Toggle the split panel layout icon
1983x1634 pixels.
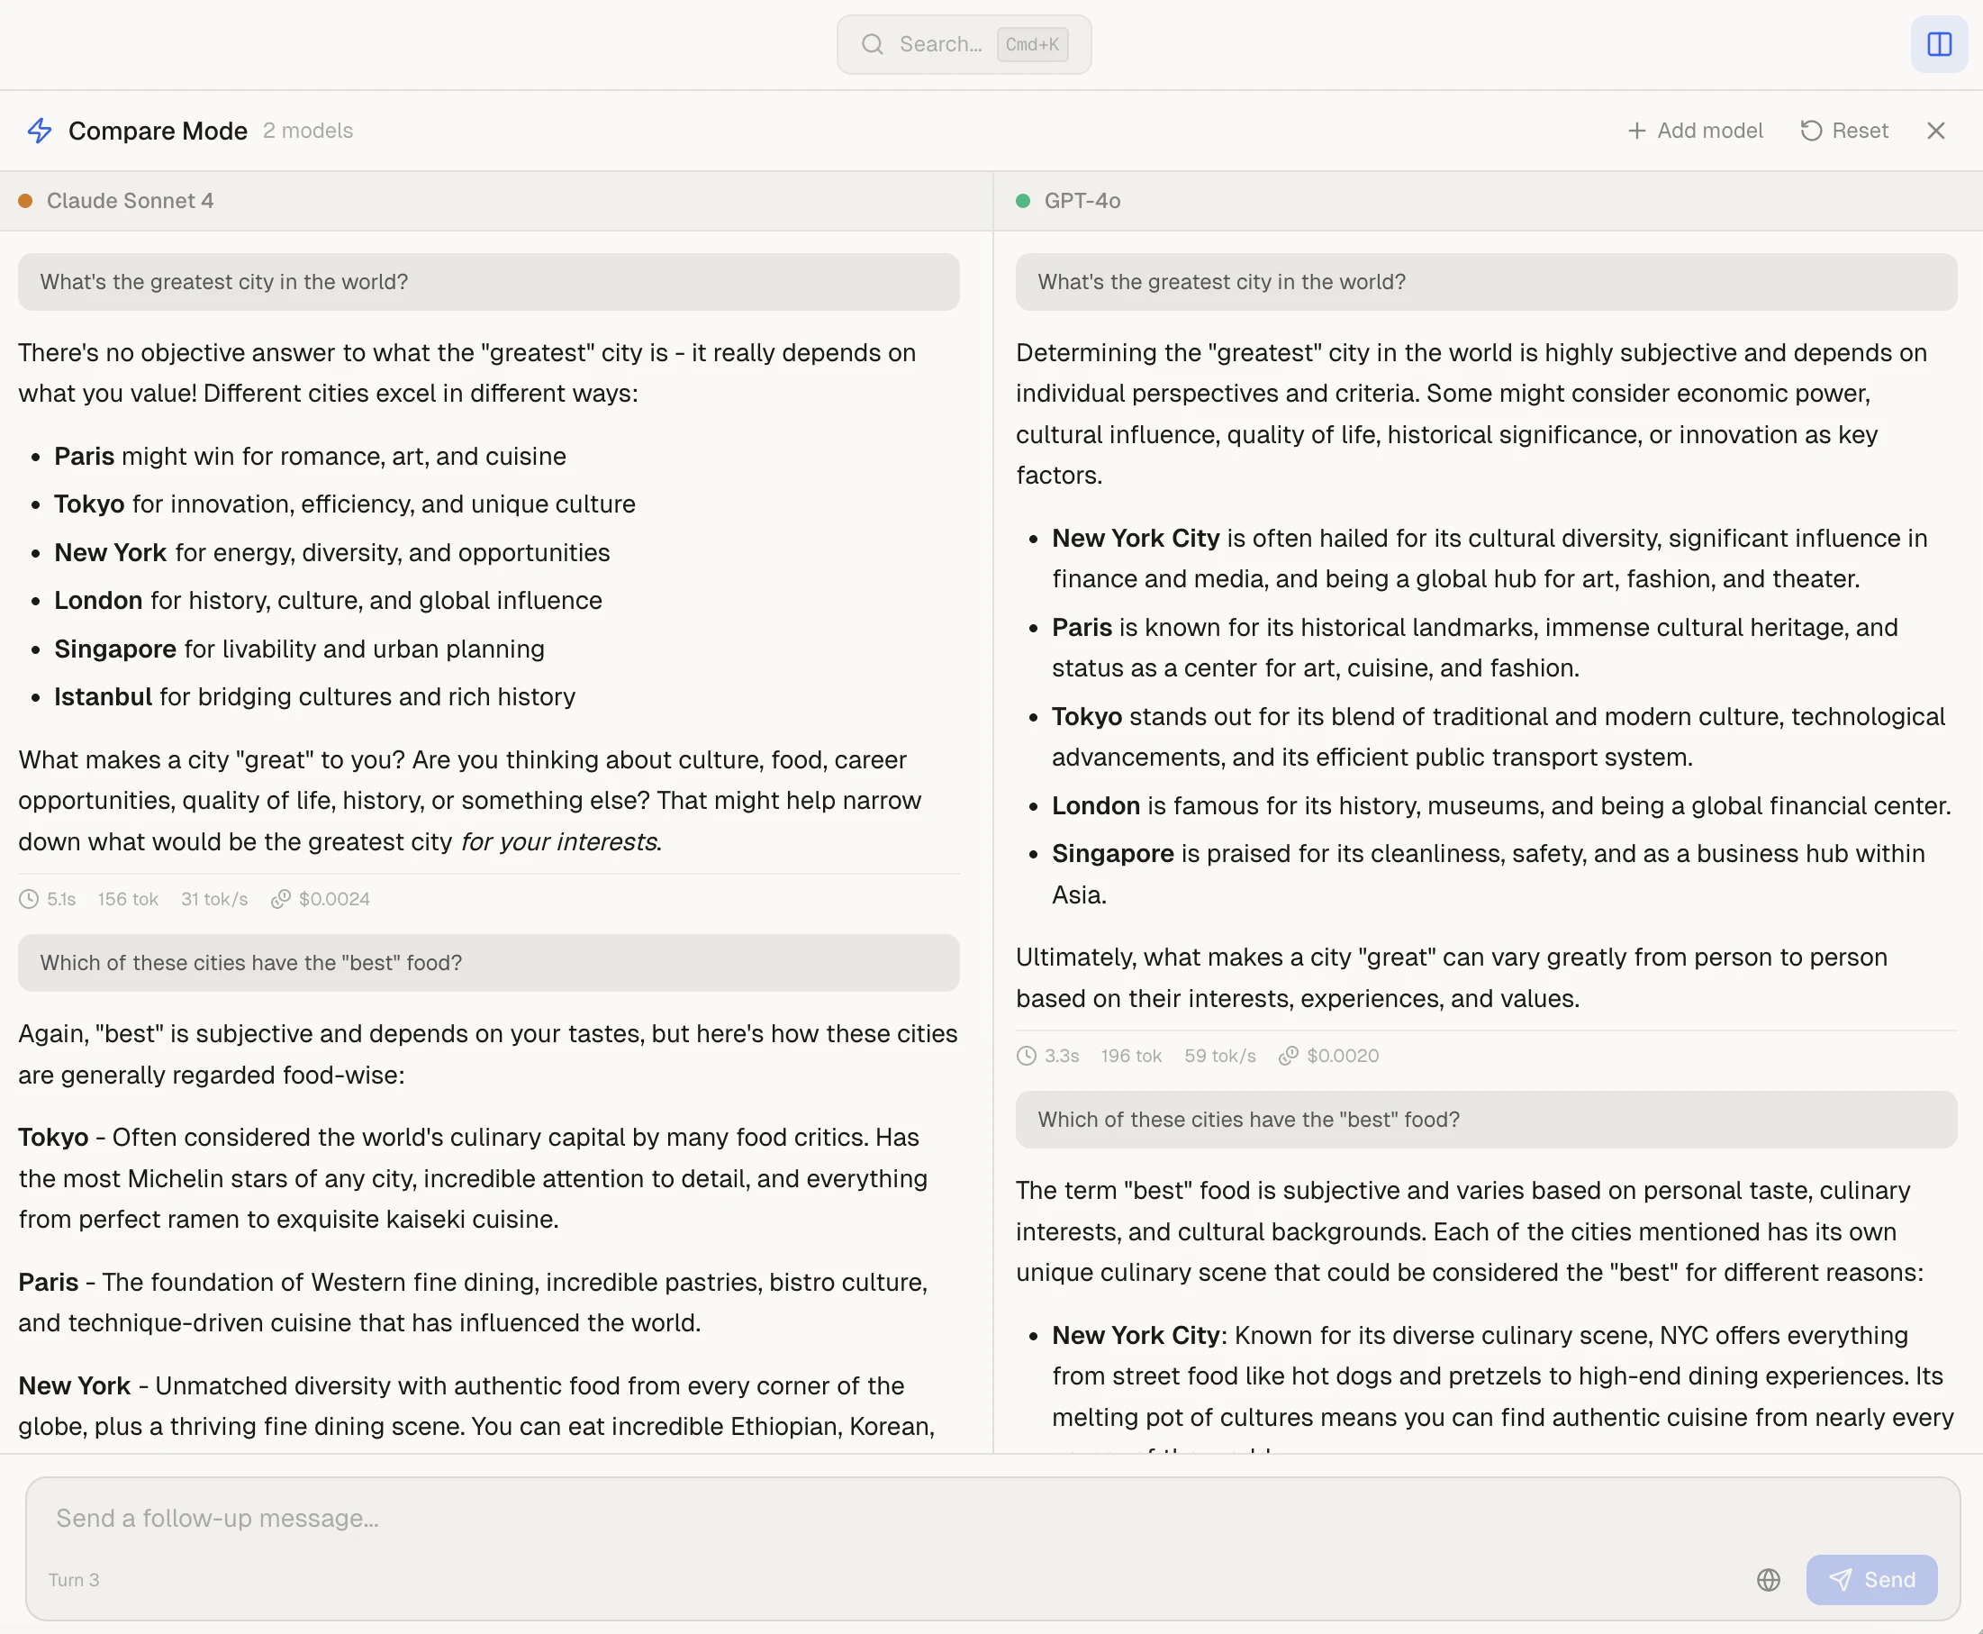click(1939, 44)
